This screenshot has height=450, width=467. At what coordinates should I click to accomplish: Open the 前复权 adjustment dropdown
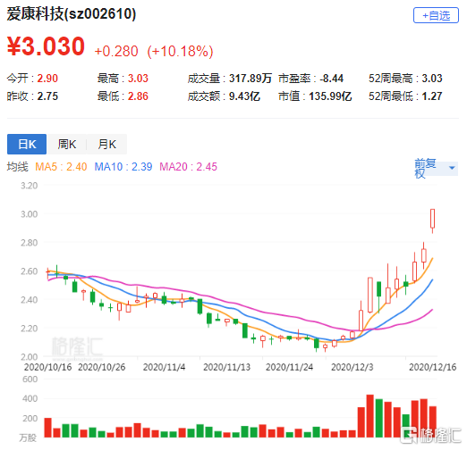436,169
